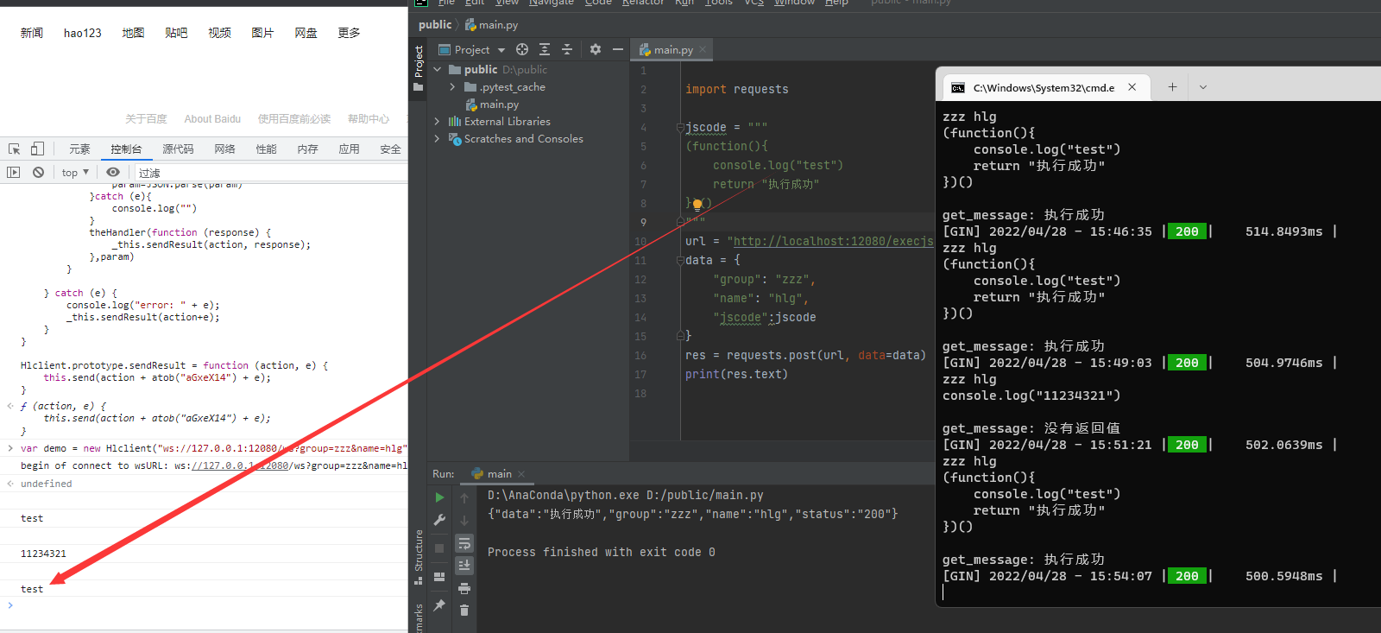Click the trash icon to clear Run output
Image resolution: width=1381 pixels, height=633 pixels.
point(464,611)
